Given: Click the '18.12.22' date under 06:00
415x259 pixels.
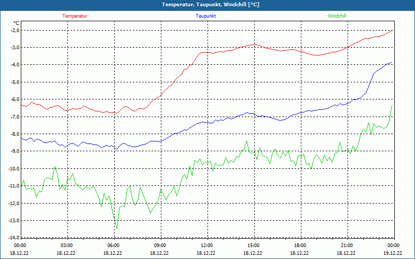Looking at the screenshot, I should point(113,253).
